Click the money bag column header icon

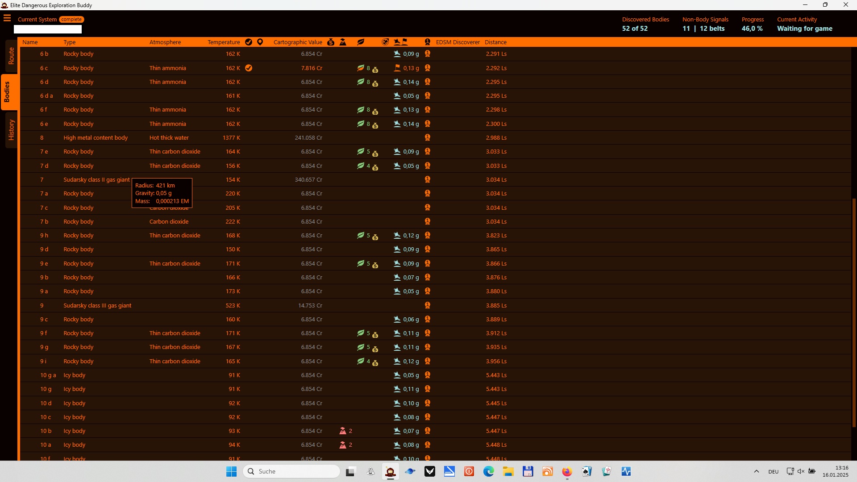click(331, 42)
